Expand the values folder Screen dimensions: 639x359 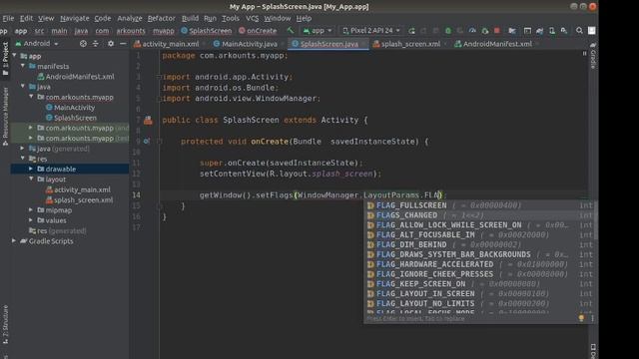31,220
